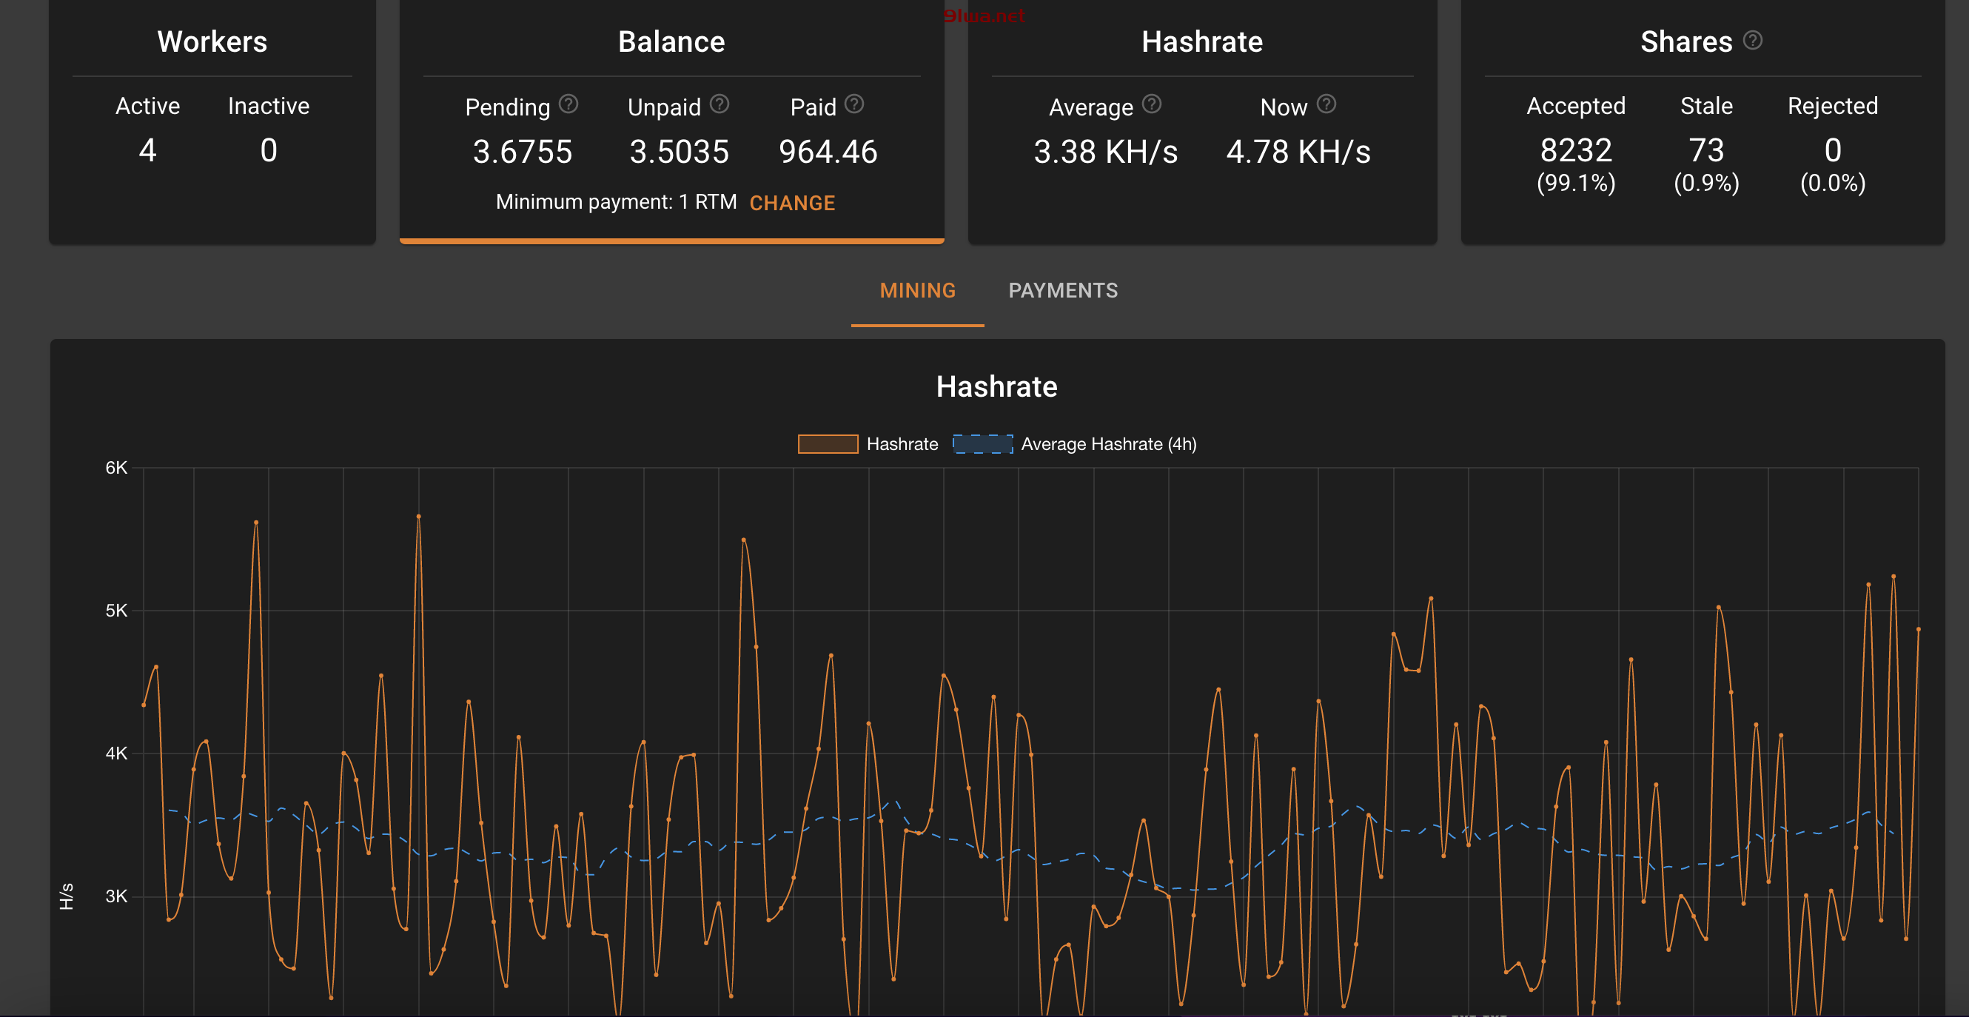The image size is (1969, 1017).
Task: Click the Inactive workers label
Action: coord(268,105)
